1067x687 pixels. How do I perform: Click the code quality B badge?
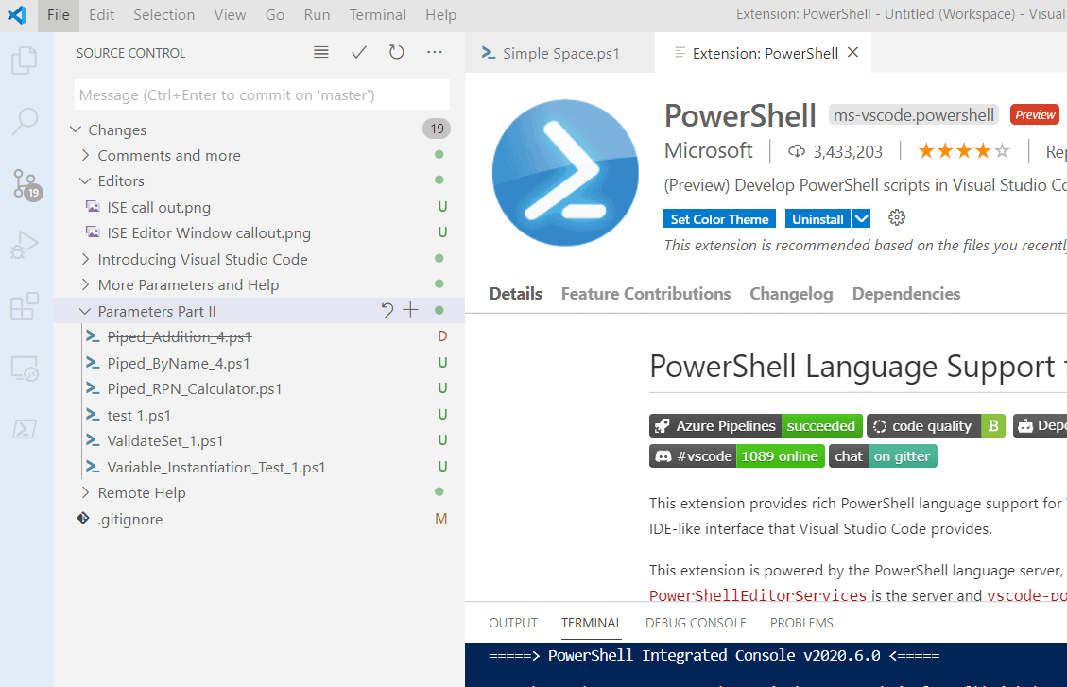[937, 426]
